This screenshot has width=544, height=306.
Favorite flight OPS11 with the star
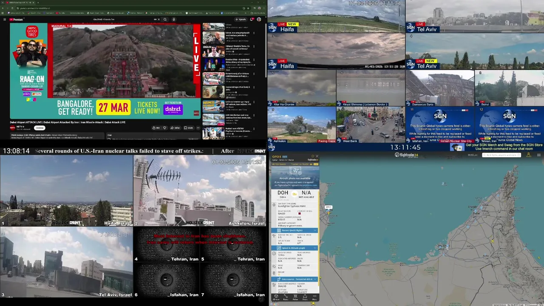coord(312,156)
